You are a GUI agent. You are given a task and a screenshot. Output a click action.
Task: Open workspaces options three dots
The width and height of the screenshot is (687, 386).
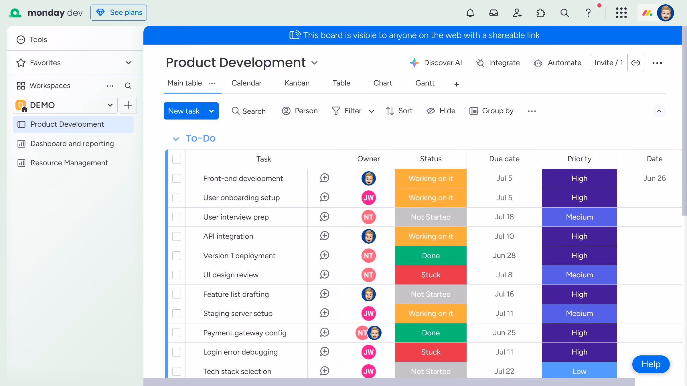pyautogui.click(x=110, y=86)
